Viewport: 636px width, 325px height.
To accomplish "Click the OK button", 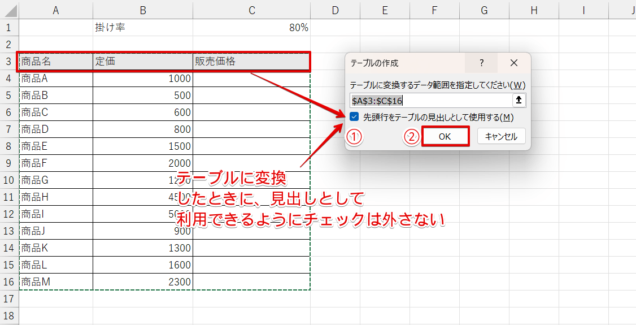I will point(445,136).
